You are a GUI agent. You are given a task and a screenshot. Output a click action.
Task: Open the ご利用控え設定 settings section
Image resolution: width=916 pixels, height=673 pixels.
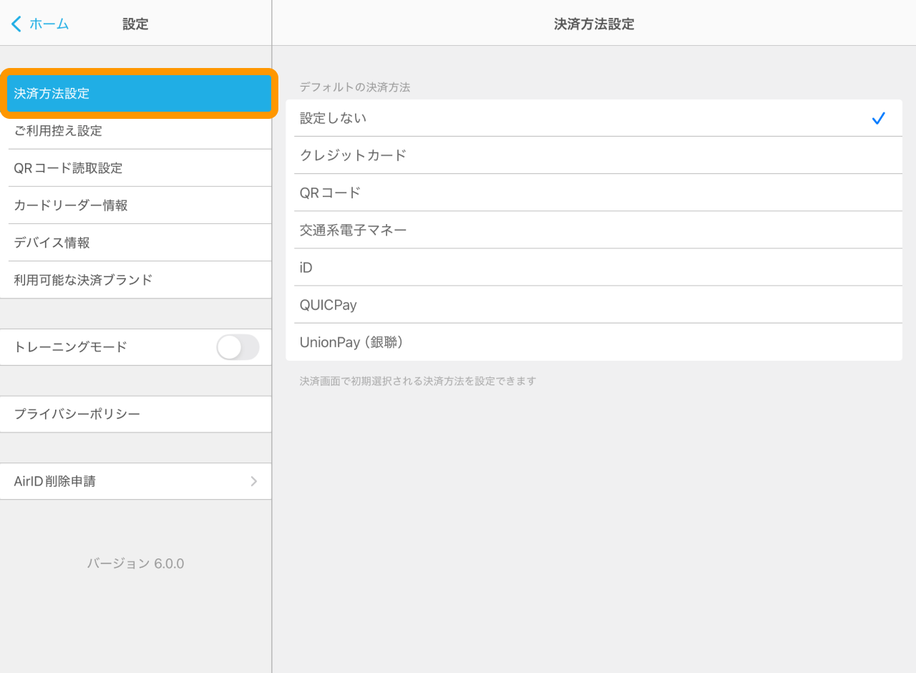coord(136,130)
